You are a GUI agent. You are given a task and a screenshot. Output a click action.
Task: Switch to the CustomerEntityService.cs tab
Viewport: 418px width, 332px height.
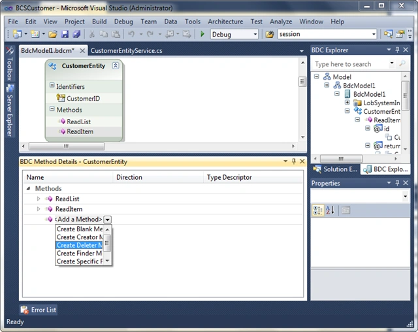126,51
